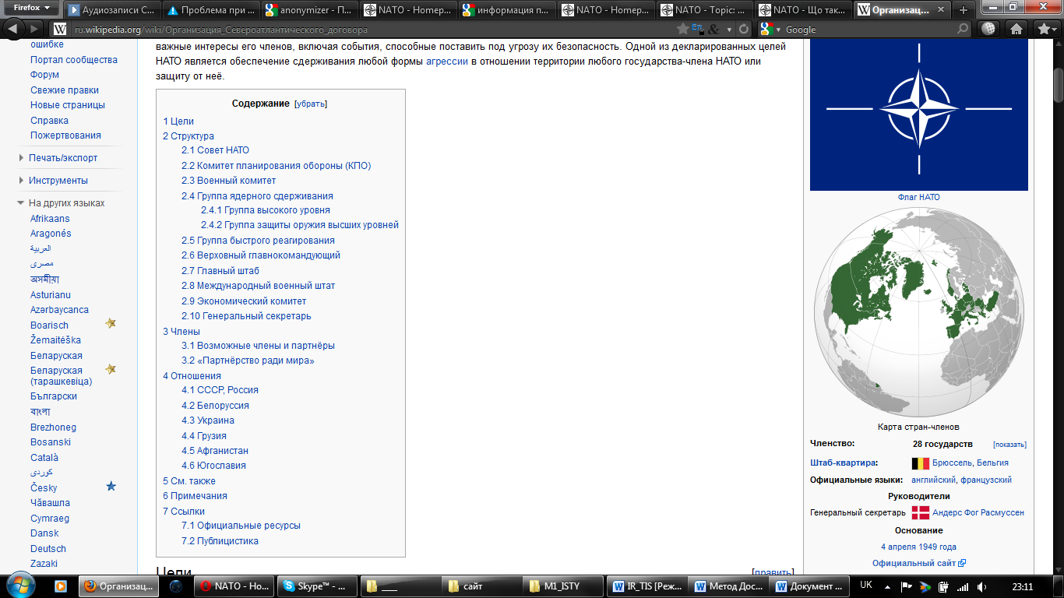Image resolution: width=1064 pixels, height=598 pixels.
Task: Click the Belgium flag icon
Action: pyautogui.click(x=920, y=463)
